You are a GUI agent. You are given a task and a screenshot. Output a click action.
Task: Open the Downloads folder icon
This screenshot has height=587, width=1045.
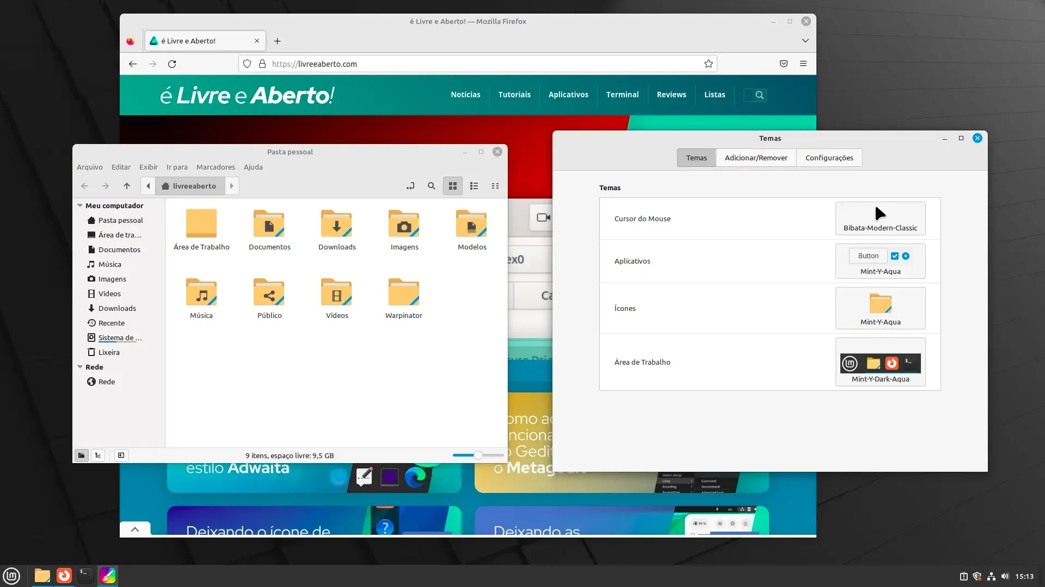pos(337,223)
